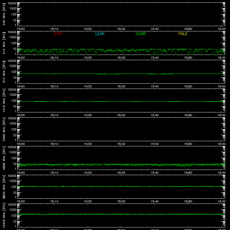Image resolution: width=230 pixels, height=230 pixels.
Task: Select the 8800 MHz [SFU] axis title
Action: [4, 187]
